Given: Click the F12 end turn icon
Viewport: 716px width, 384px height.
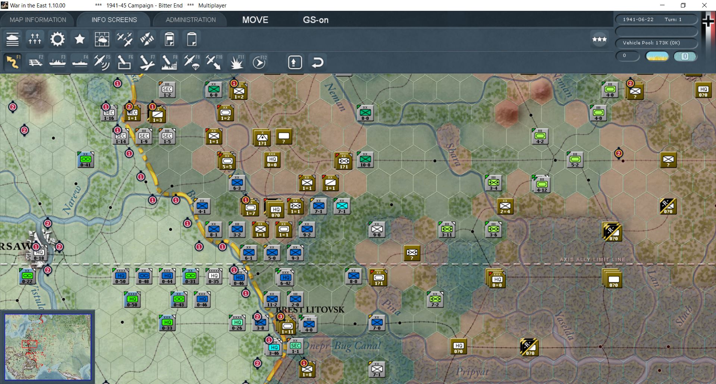Looking at the screenshot, I should tap(259, 62).
